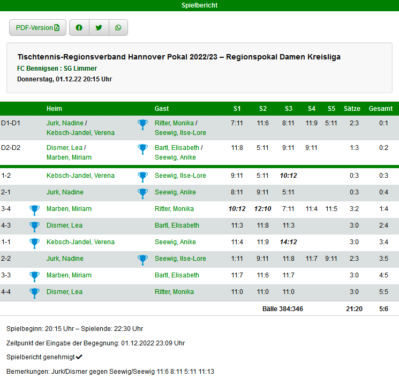Click the Facebook share icon
This screenshot has width=399, height=377.
[79, 28]
